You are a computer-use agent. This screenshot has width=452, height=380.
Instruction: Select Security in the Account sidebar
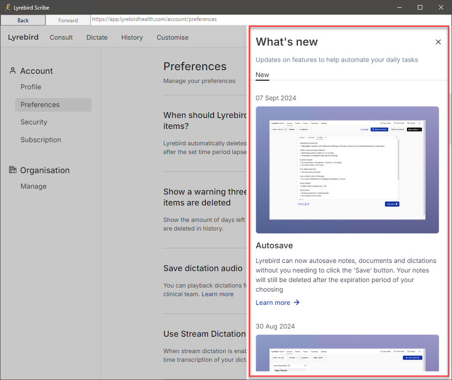click(x=34, y=122)
